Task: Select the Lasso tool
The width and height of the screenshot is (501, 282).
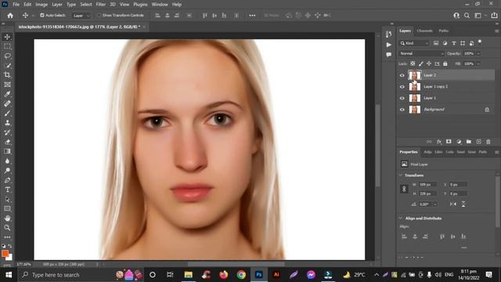Action: (7, 56)
